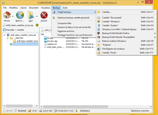Click the SETUP status bar icon
The image size is (158, 115).
4,111
